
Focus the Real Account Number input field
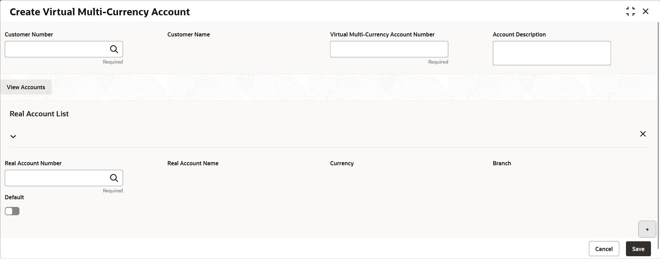click(x=57, y=178)
